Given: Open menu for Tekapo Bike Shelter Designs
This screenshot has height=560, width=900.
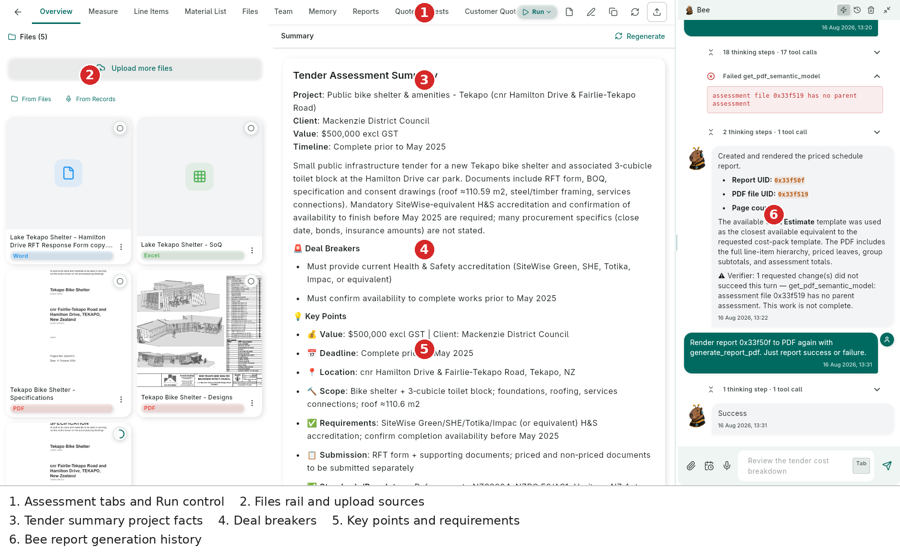Looking at the screenshot, I should (252, 403).
